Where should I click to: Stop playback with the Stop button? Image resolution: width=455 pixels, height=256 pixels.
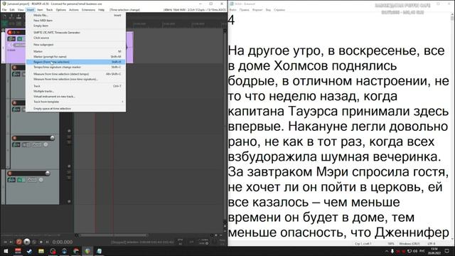[41, 242]
